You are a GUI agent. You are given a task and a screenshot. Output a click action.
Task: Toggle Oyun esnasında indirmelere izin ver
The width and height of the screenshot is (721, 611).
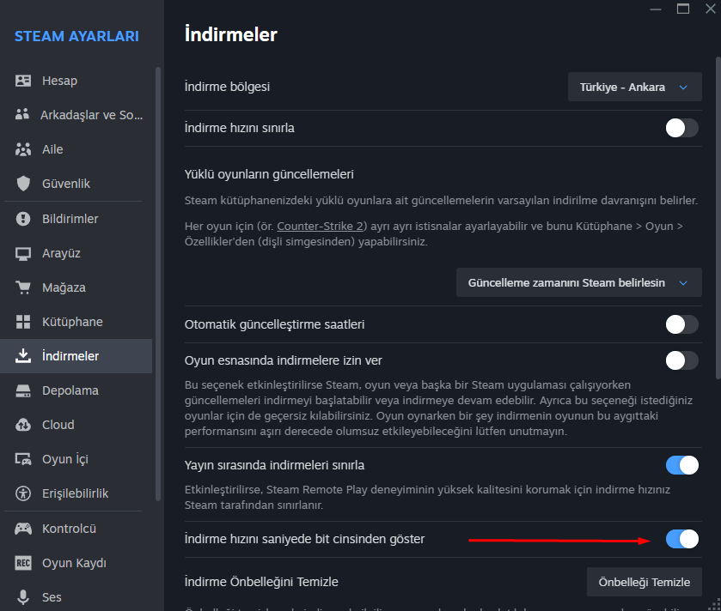click(681, 360)
